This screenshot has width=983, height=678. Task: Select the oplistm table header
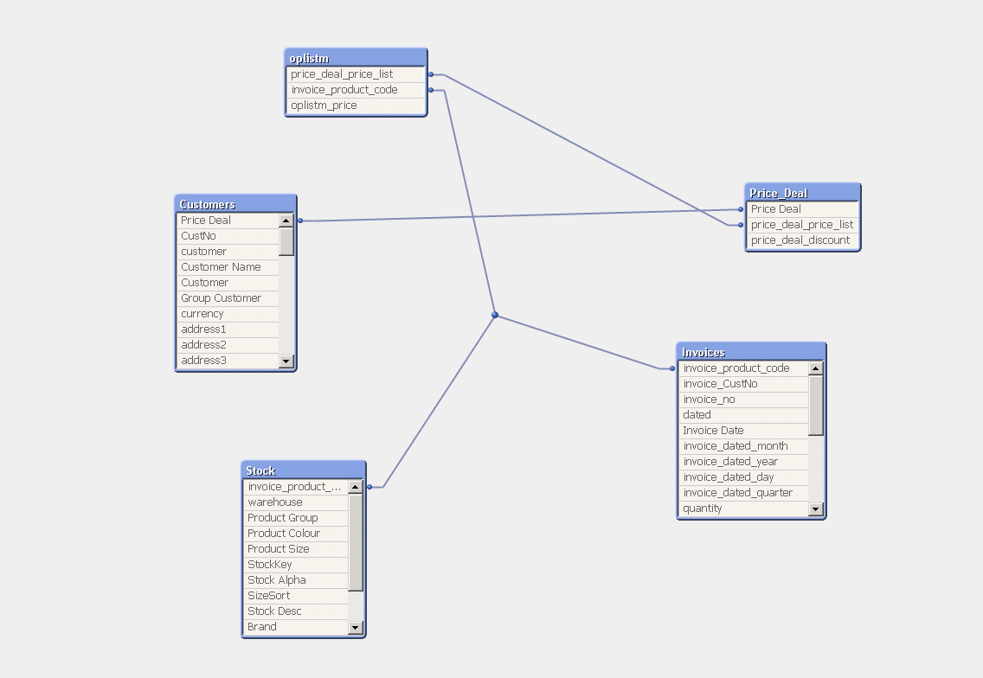coord(356,58)
